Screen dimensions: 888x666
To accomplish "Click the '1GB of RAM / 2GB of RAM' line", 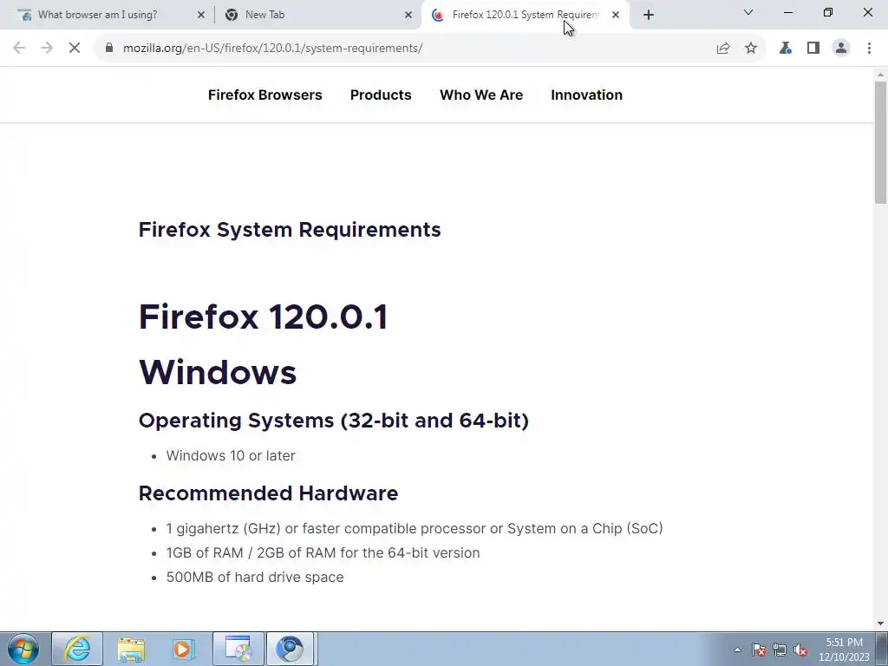I will (323, 552).
